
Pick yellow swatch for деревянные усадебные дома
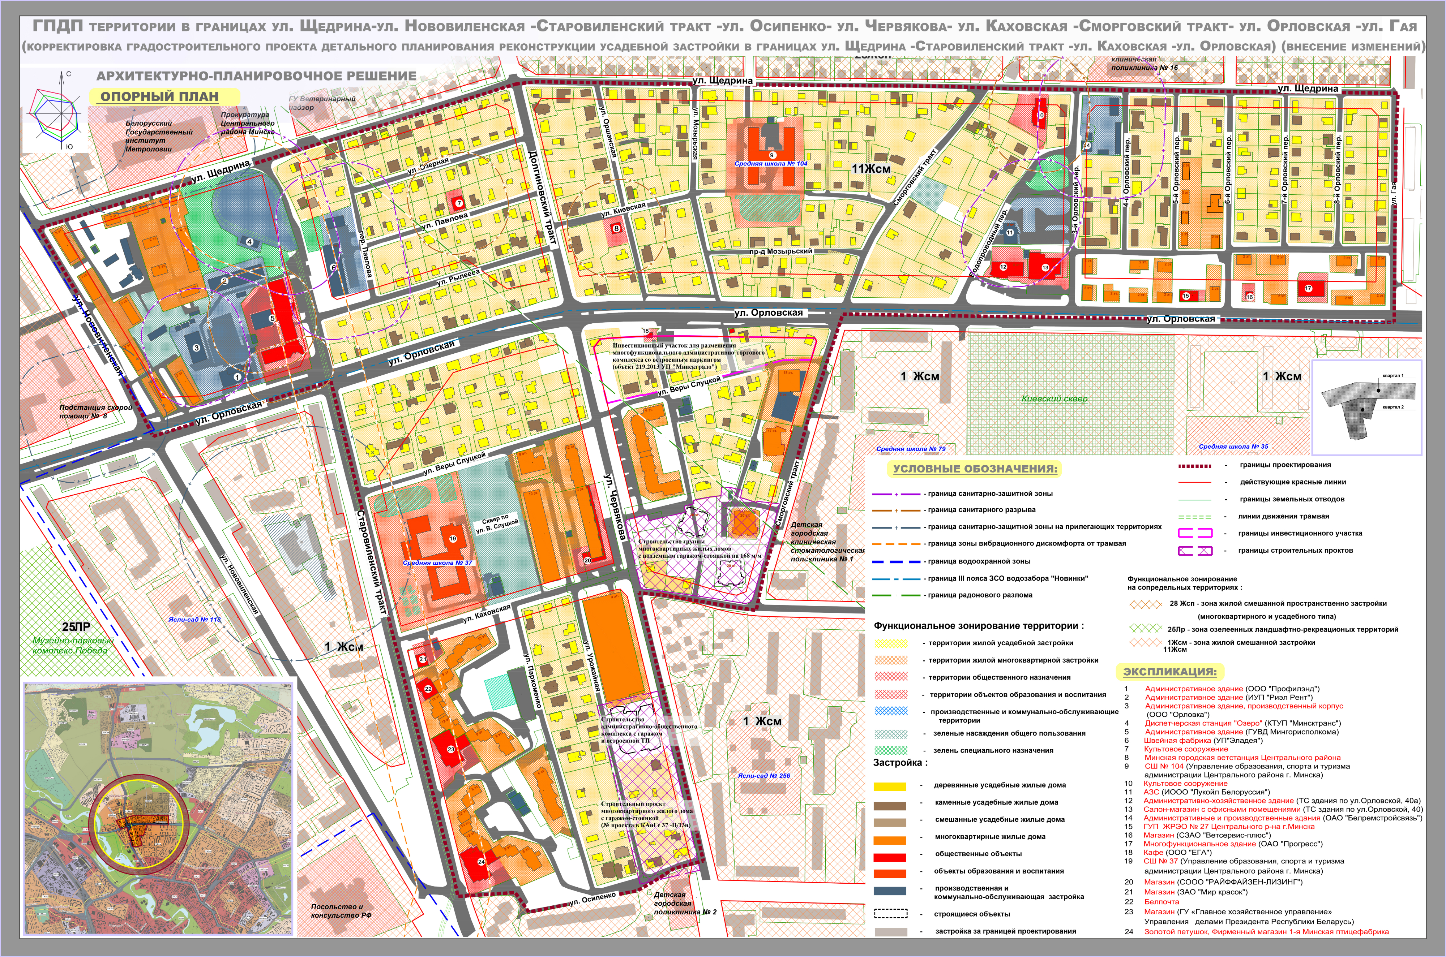(x=890, y=786)
